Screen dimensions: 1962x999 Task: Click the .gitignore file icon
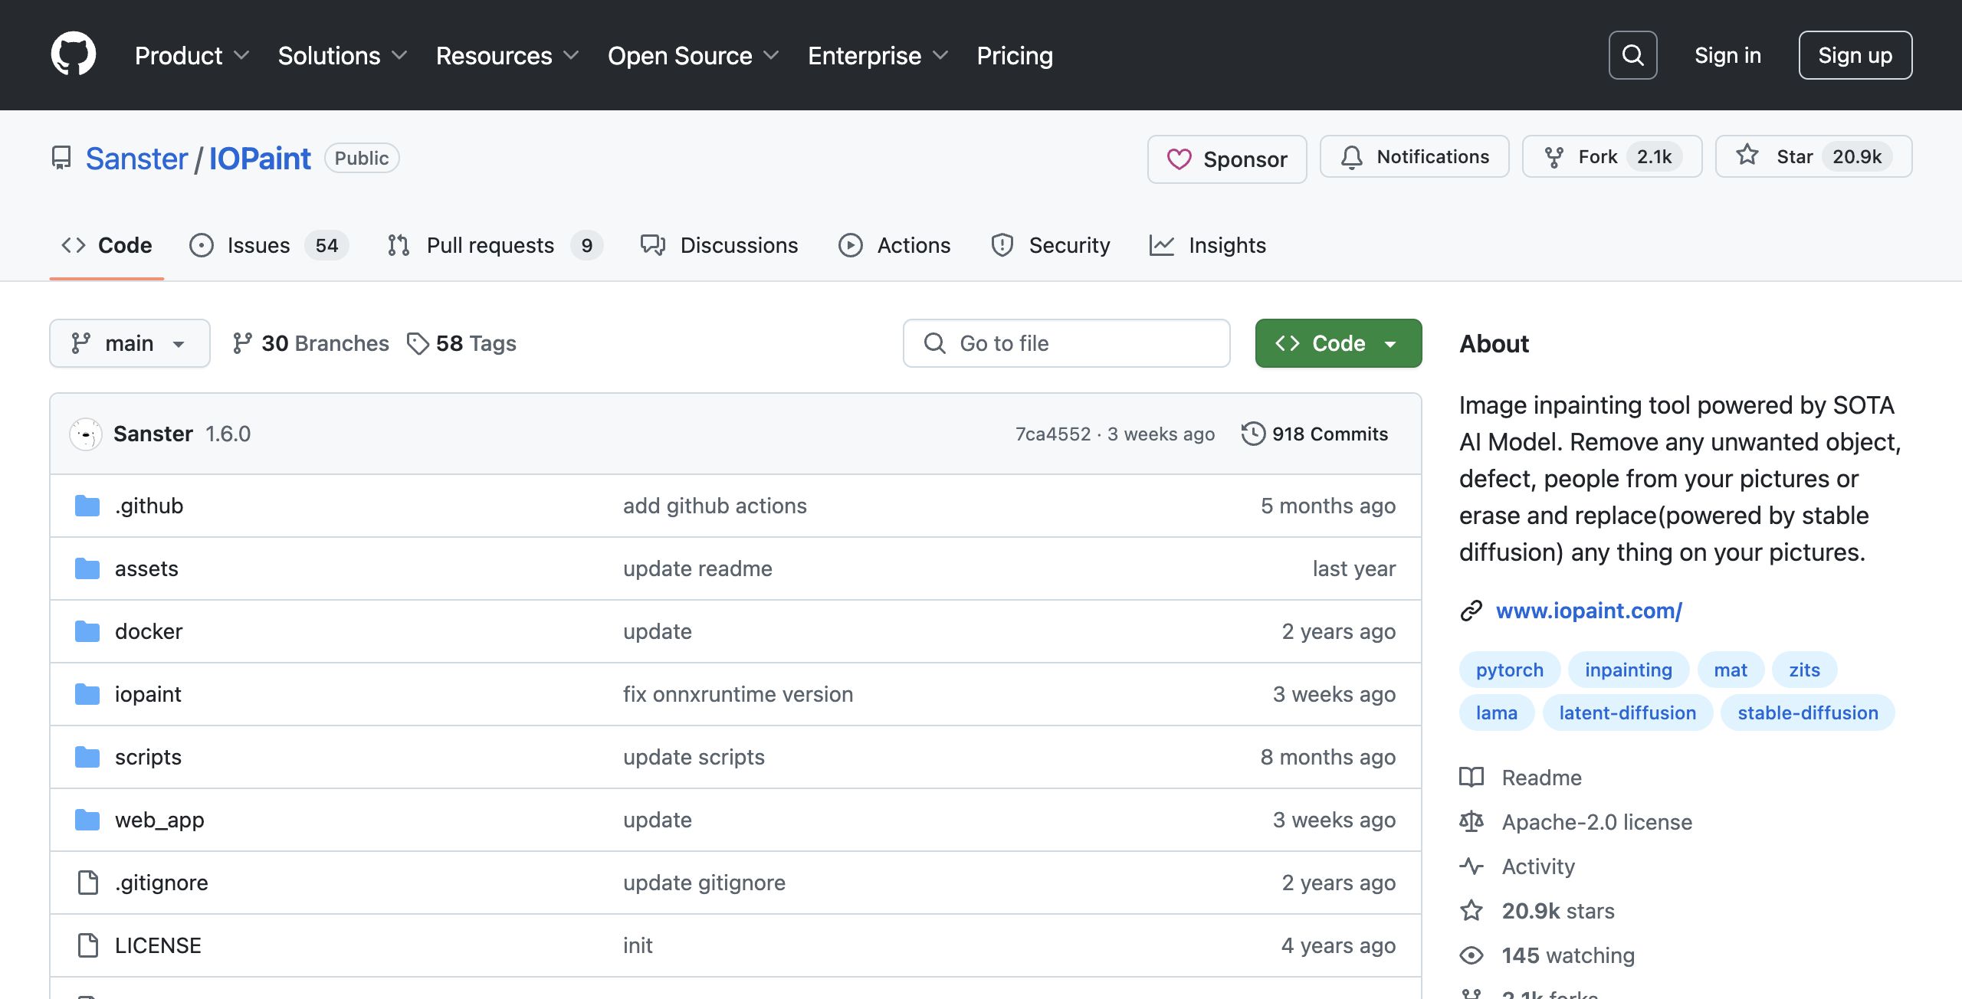88,883
